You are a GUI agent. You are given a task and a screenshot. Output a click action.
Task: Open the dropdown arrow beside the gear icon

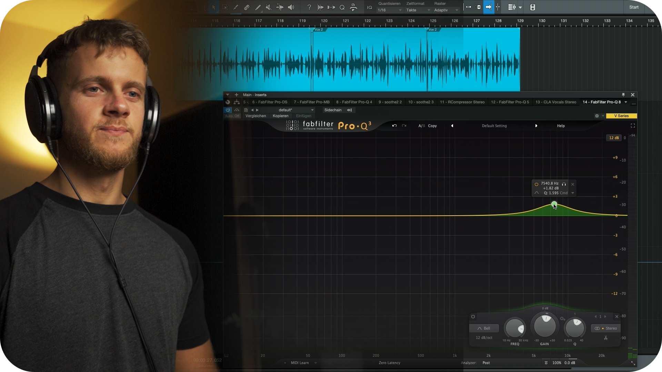pyautogui.click(x=603, y=116)
